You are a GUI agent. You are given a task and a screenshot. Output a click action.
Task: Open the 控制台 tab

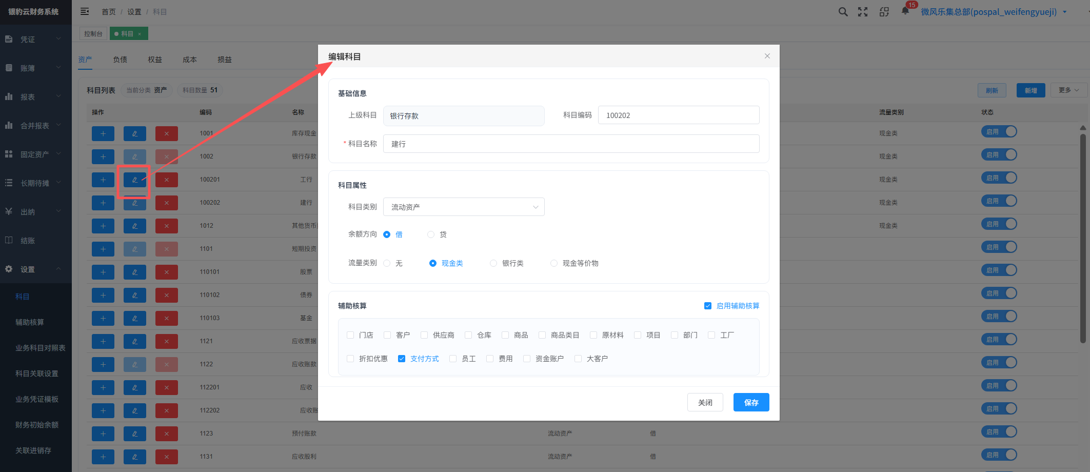tap(93, 34)
